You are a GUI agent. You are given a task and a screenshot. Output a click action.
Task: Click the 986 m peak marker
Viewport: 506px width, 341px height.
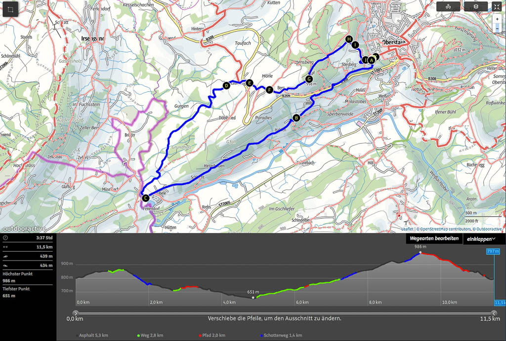pos(420,253)
